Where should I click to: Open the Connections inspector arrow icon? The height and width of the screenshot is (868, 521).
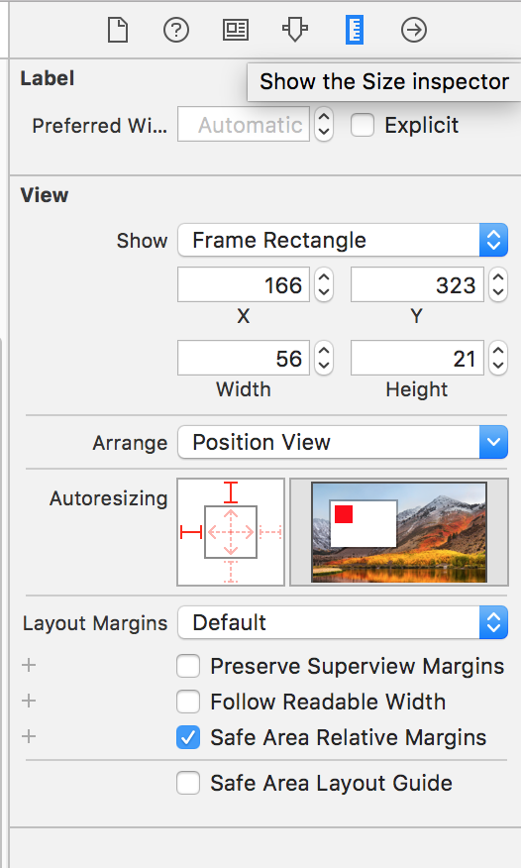(x=414, y=30)
